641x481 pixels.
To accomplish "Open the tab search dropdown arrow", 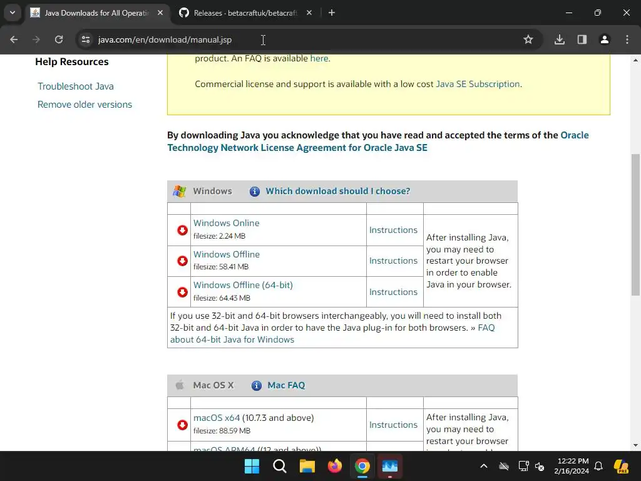I will [13, 13].
